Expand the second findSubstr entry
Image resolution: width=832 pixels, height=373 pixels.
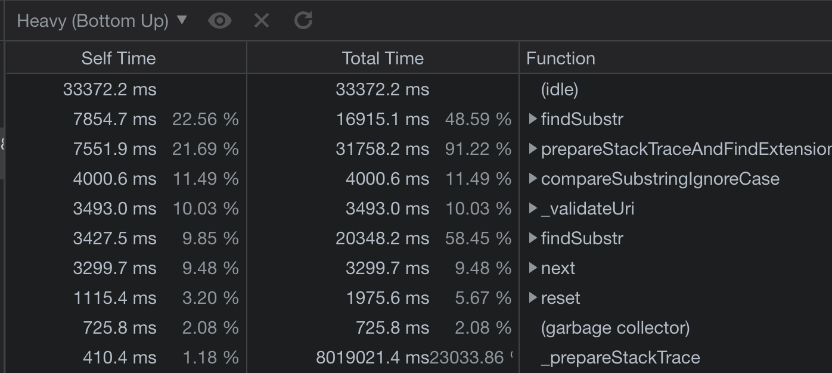tap(532, 238)
